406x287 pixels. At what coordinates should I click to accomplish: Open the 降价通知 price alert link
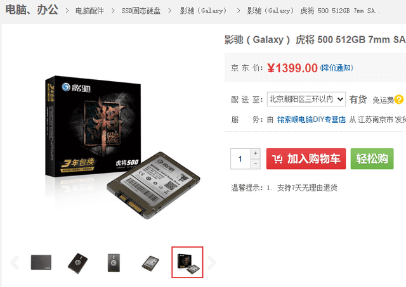(337, 68)
